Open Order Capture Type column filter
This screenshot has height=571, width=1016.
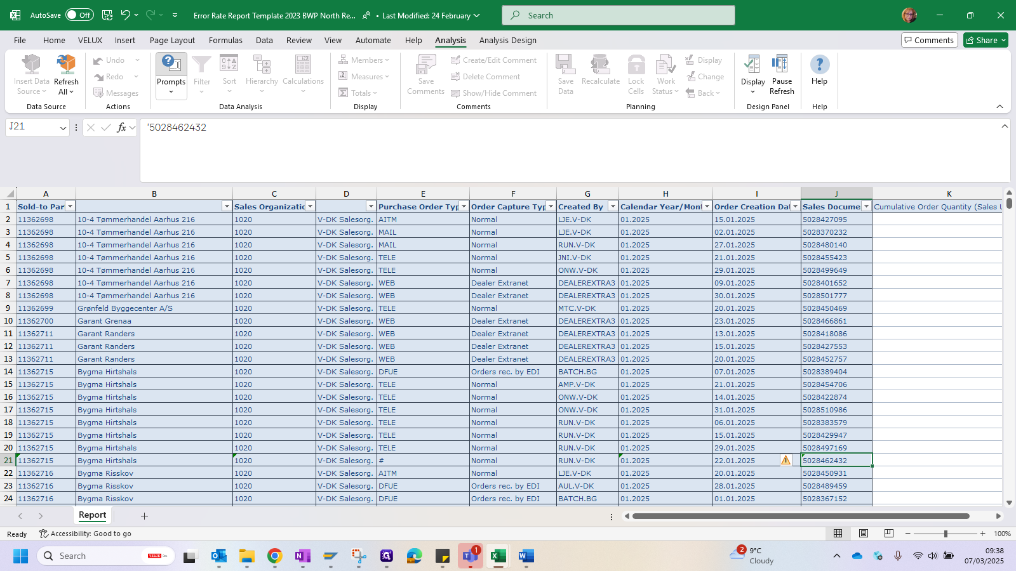(551, 206)
